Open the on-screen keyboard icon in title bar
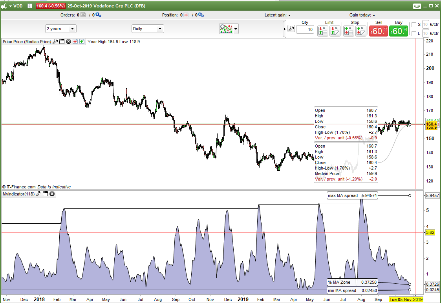The height and width of the screenshot is (303, 441). coord(417,6)
